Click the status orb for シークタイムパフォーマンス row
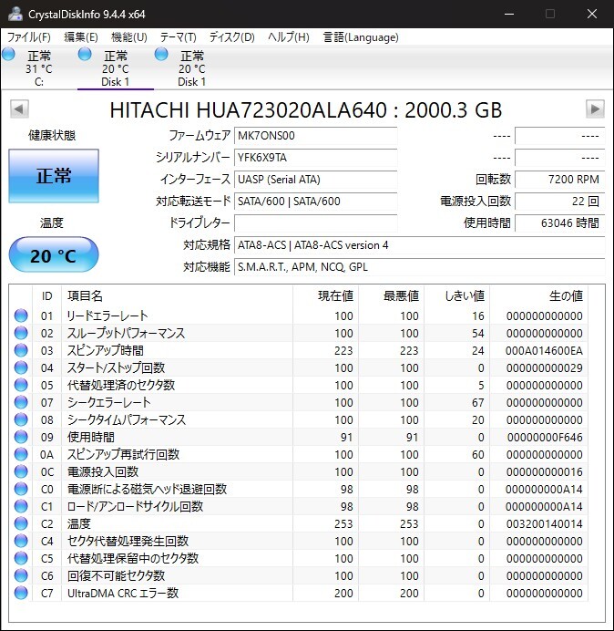Viewport: 614px width, 631px height. click(21, 419)
